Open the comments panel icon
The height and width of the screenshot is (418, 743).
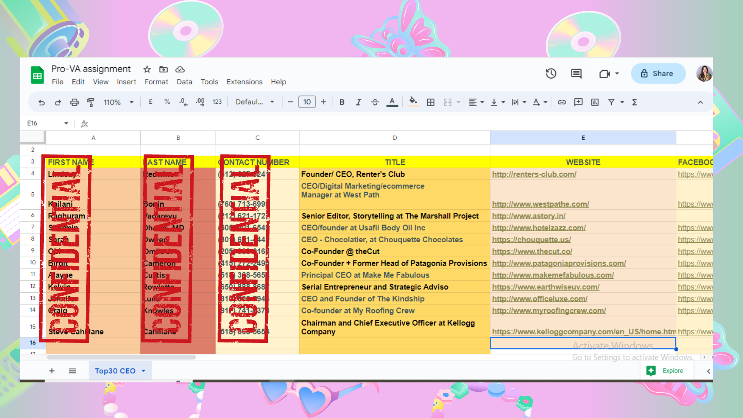click(x=576, y=74)
